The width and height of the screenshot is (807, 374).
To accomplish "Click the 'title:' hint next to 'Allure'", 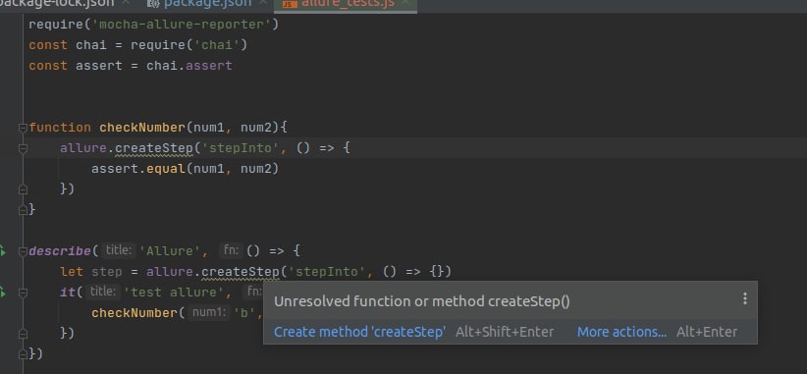I will 119,250.
